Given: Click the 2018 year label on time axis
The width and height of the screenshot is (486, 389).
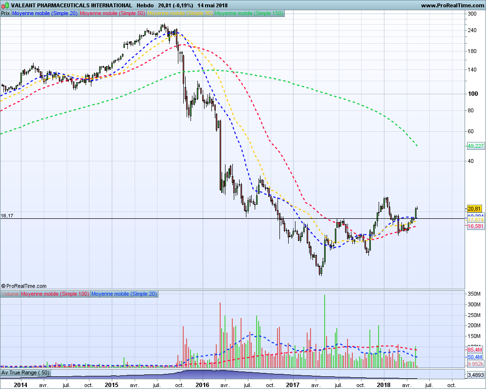Looking at the screenshot, I should [384, 385].
